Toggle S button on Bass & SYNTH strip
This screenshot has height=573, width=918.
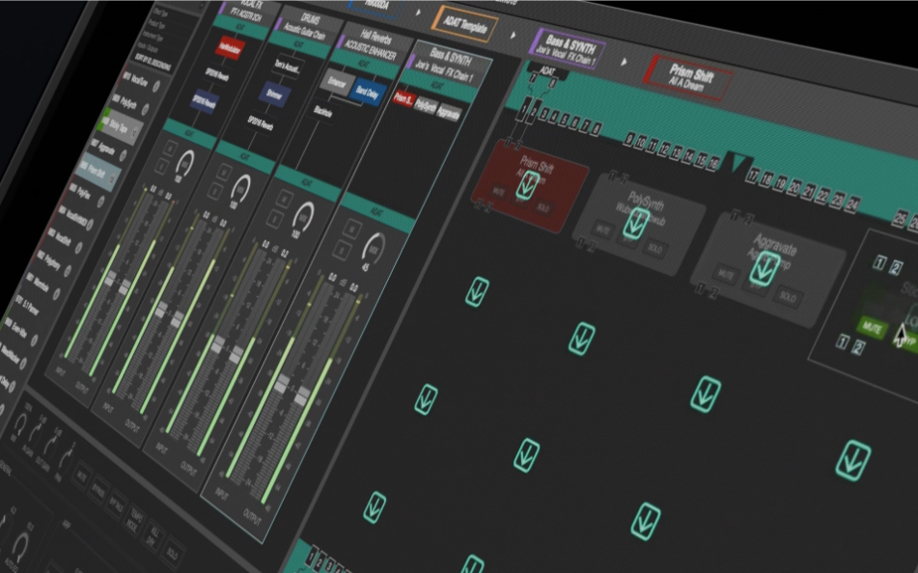343,251
